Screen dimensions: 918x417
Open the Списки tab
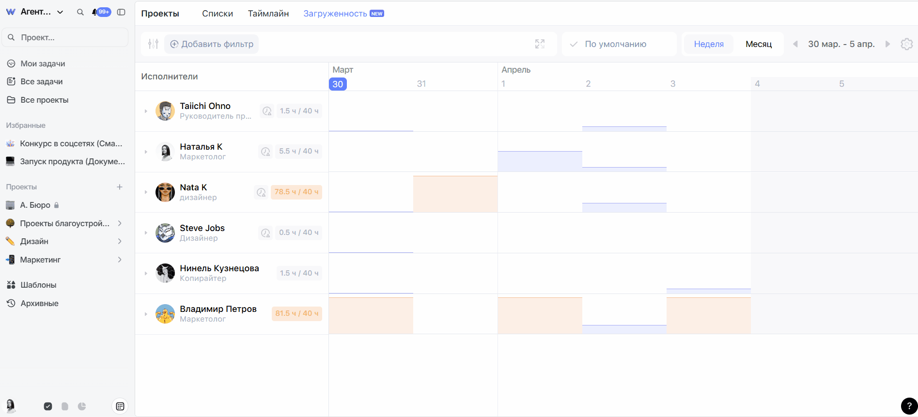pos(218,14)
